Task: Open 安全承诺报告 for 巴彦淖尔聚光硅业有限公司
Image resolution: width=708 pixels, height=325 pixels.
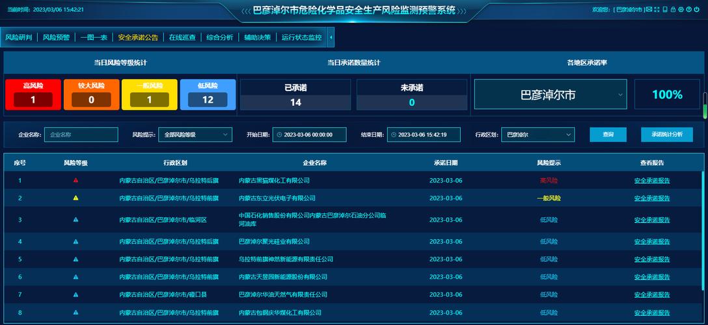Action: pyautogui.click(x=652, y=242)
